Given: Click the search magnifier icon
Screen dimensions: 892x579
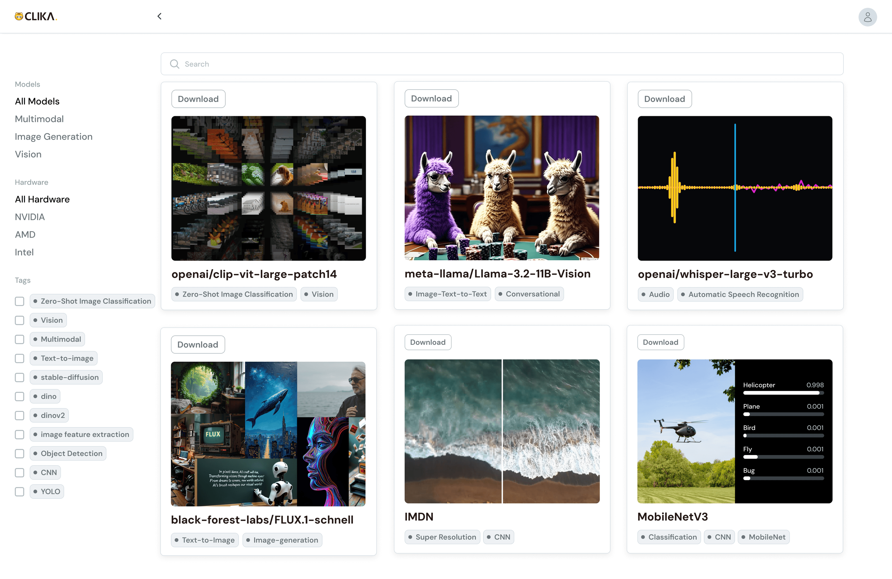Looking at the screenshot, I should [175, 64].
